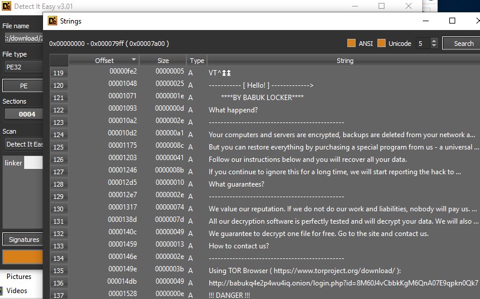Select the 'What happend?' string
This screenshot has width=480, height=299.
[x=233, y=110]
